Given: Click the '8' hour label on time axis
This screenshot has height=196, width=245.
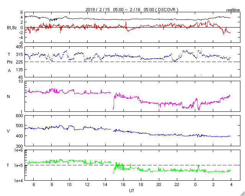Looking at the screenshot, I should coord(52,185).
